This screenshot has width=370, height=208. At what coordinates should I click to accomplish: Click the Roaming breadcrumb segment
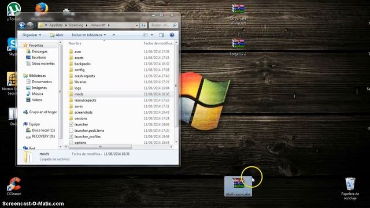point(76,25)
